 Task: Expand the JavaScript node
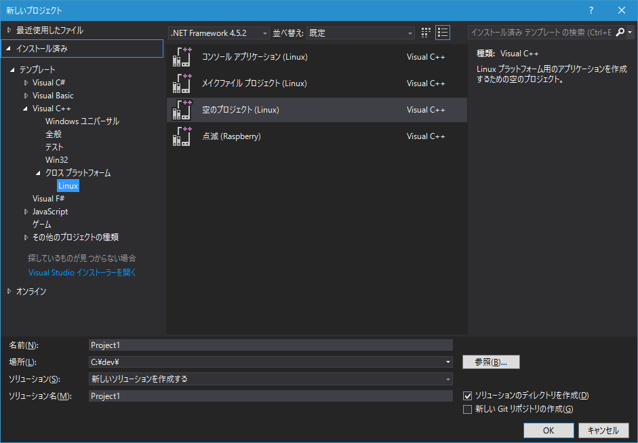[x=26, y=212]
